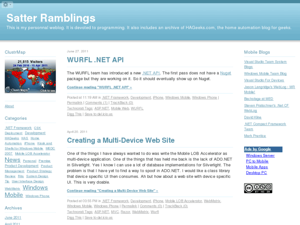Click the MVC Technorati tag
Image resolution: width=300 pixels, height=225 pixels.
point(115,212)
